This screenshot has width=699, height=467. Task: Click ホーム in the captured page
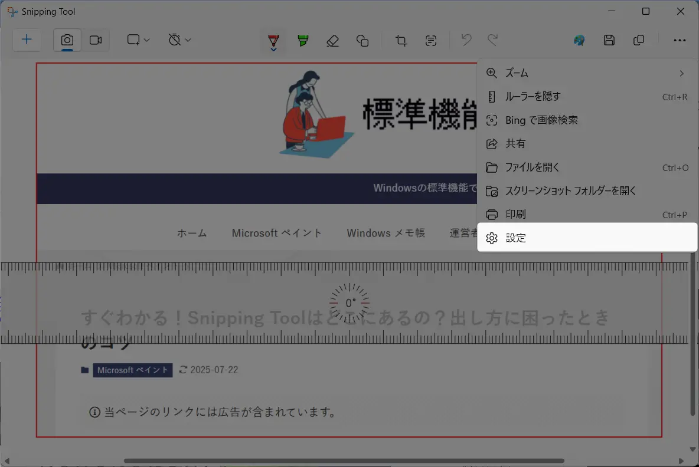coord(192,233)
